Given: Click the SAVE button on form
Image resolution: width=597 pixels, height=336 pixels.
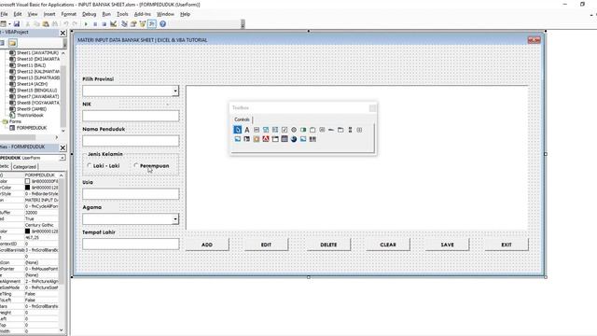Looking at the screenshot, I should (447, 245).
